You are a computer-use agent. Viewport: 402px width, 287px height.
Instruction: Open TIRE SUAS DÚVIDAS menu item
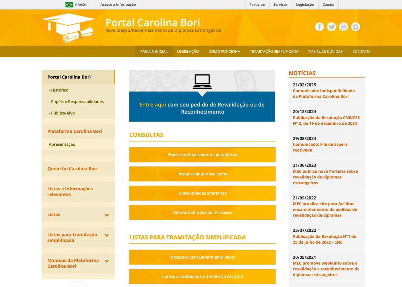[x=325, y=51]
